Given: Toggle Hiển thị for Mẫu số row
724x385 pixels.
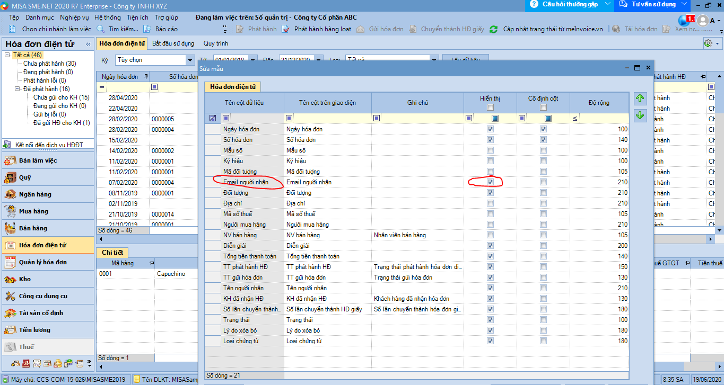Looking at the screenshot, I should point(490,150).
